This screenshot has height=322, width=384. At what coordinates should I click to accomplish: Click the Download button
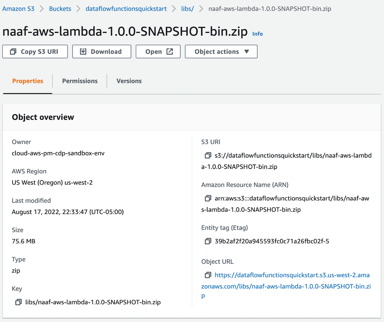(x=101, y=51)
